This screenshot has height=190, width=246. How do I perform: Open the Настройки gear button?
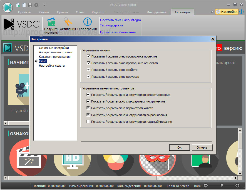227,12
